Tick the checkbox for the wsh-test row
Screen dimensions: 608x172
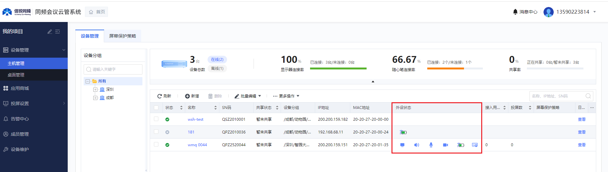(x=156, y=119)
